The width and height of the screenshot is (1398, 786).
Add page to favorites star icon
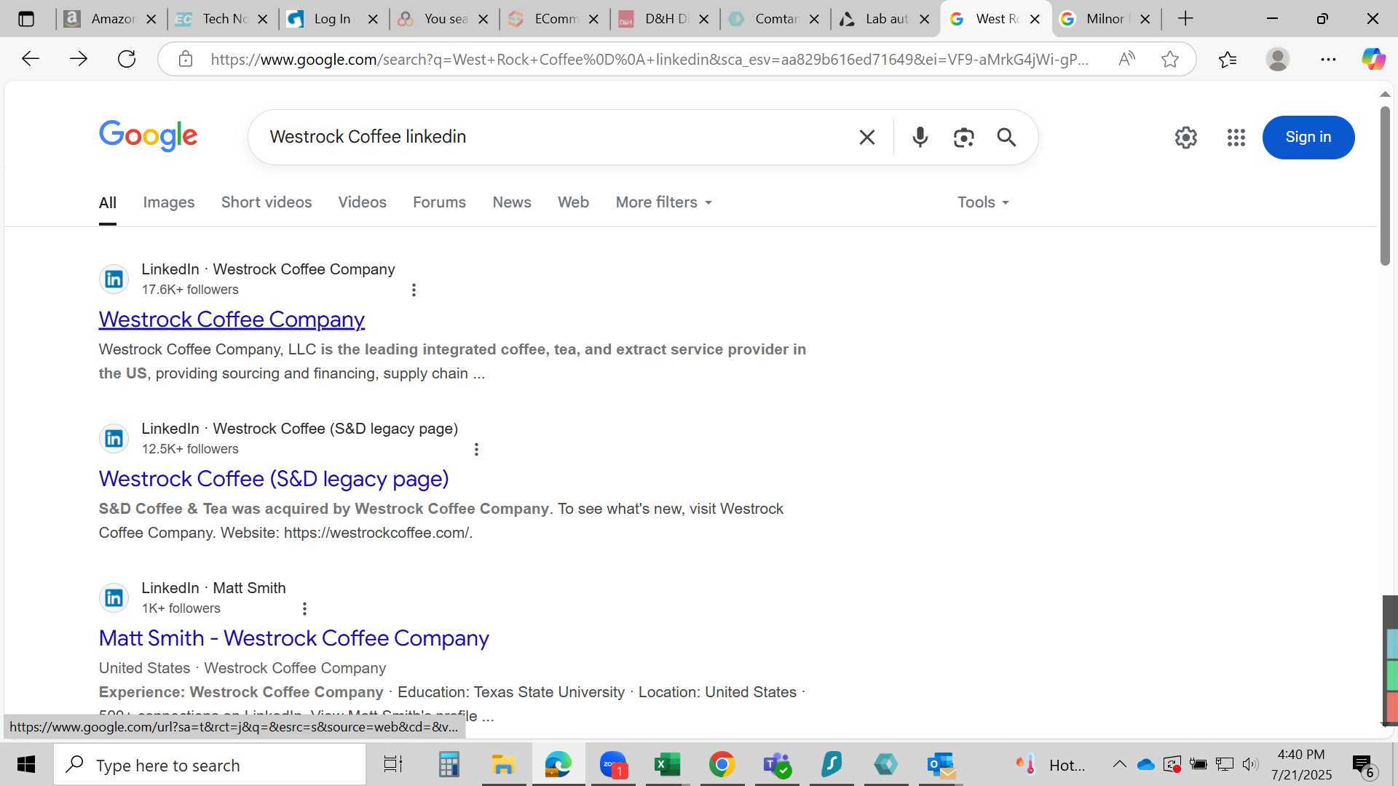[1170, 59]
